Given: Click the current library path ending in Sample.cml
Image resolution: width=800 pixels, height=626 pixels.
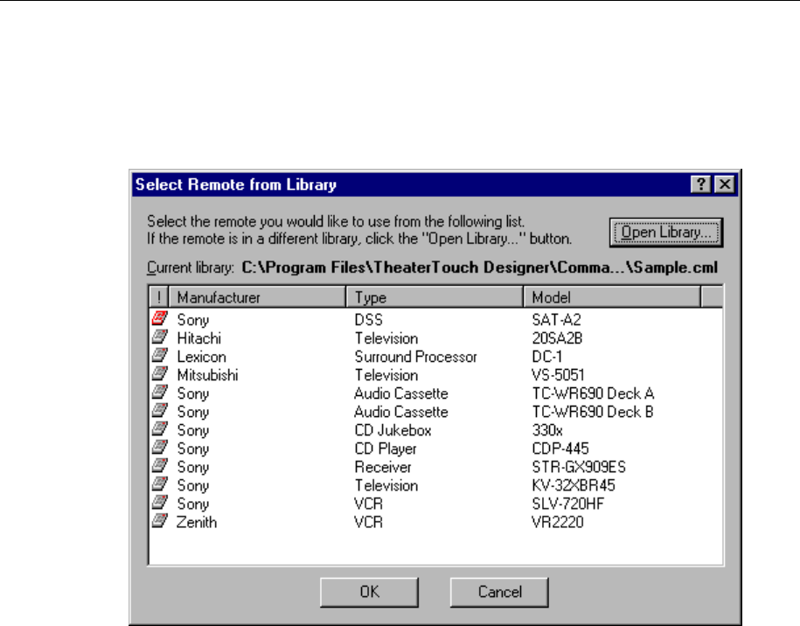Looking at the screenshot, I should 480,268.
